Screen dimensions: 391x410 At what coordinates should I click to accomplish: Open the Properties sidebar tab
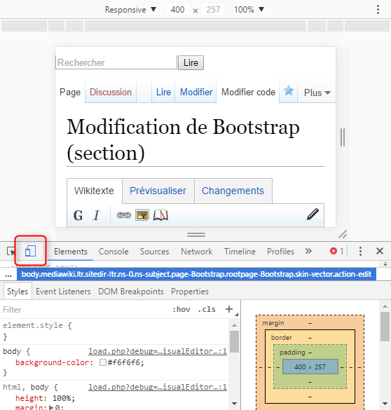pos(190,292)
